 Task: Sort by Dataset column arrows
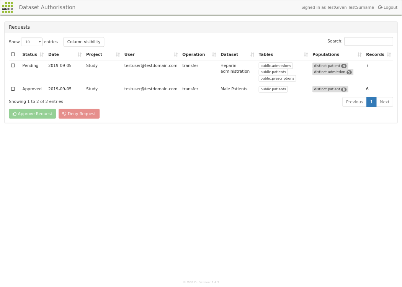point(252,54)
